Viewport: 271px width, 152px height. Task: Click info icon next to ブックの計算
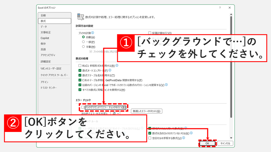pos(93,33)
